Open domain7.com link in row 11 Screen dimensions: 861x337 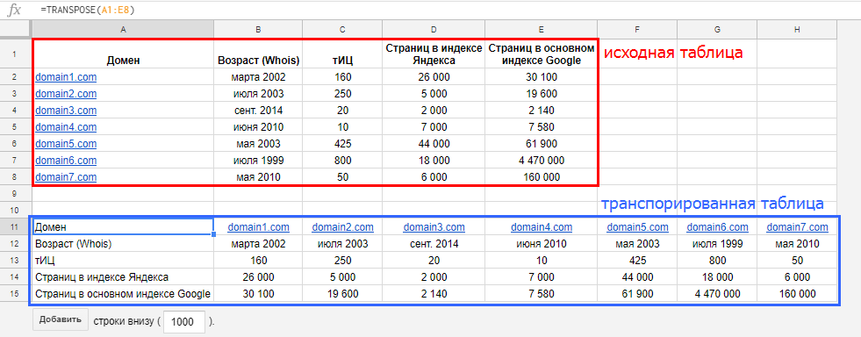[797, 227]
